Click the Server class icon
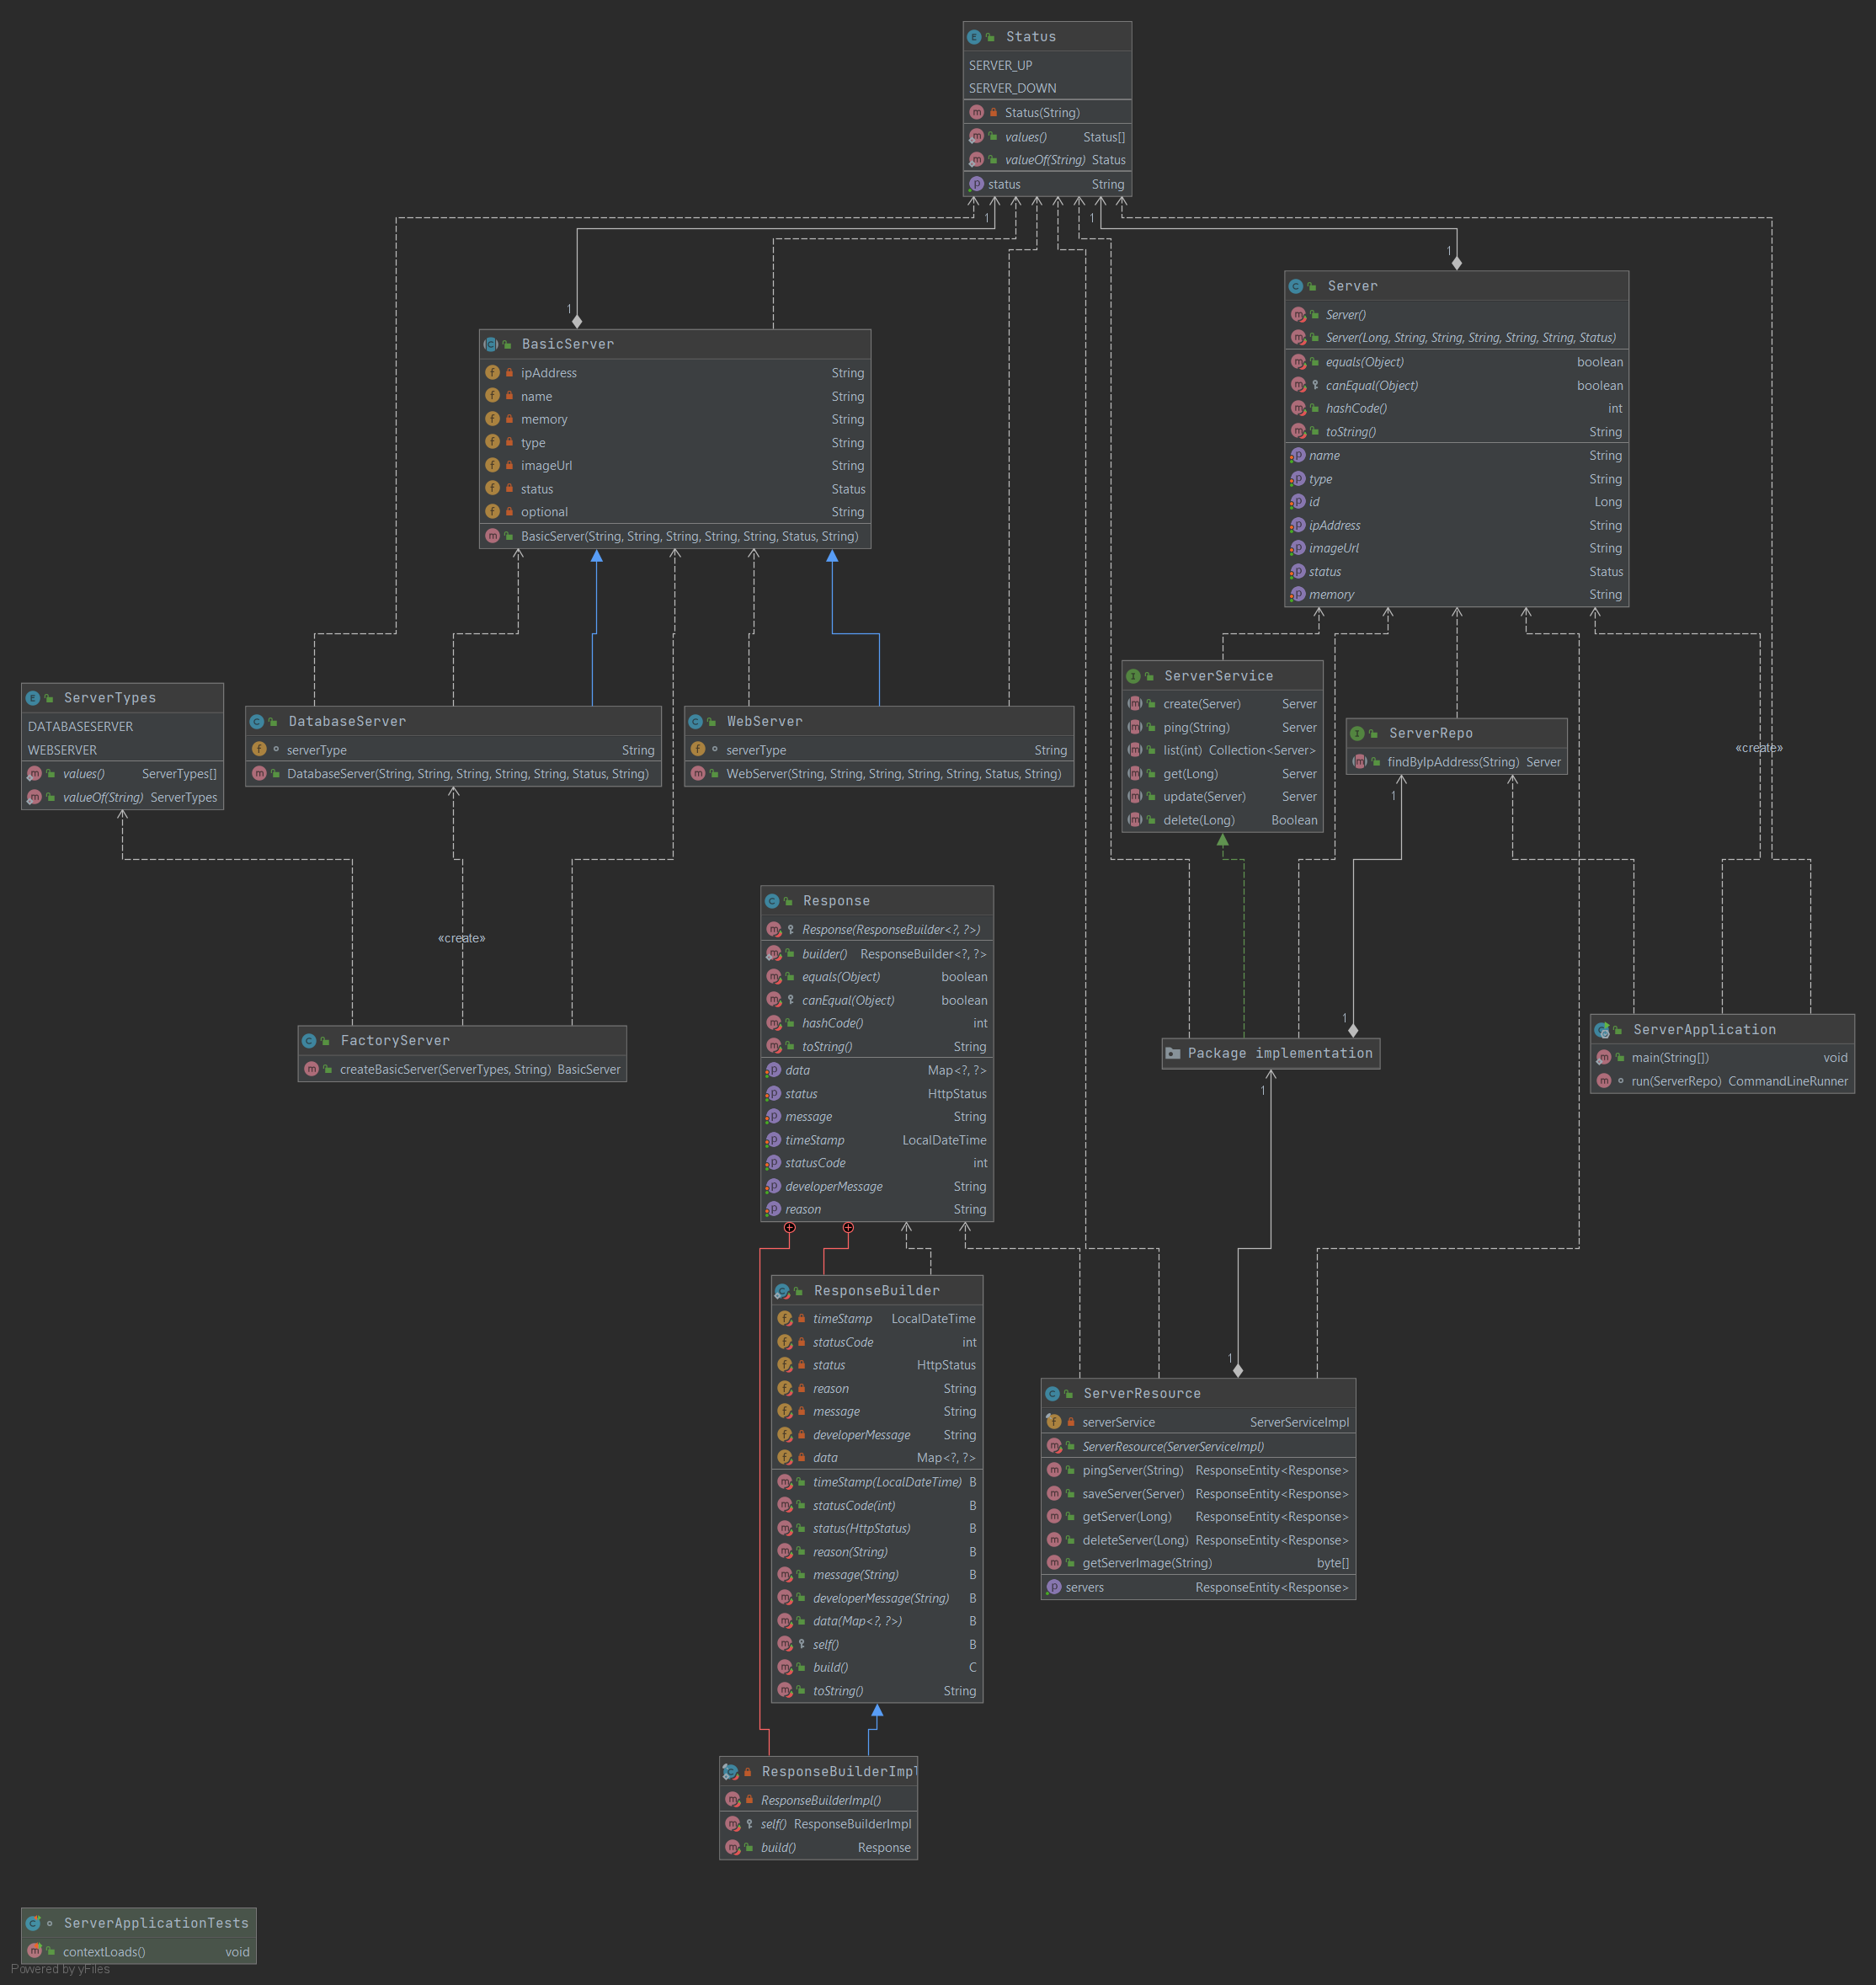Image resolution: width=1876 pixels, height=1985 pixels. (1297, 285)
